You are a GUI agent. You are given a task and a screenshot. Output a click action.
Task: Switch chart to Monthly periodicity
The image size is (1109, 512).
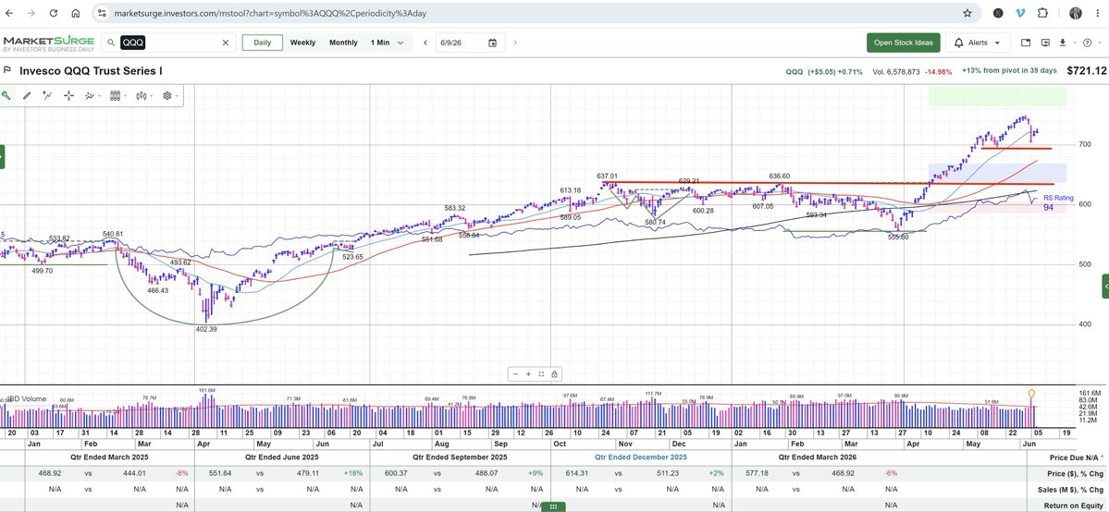(344, 43)
